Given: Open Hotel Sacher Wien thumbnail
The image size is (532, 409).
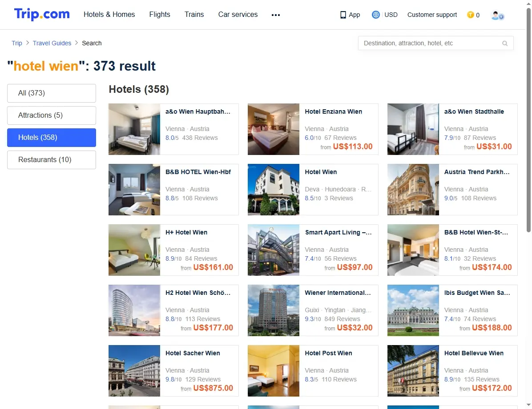Looking at the screenshot, I should 134,371.
